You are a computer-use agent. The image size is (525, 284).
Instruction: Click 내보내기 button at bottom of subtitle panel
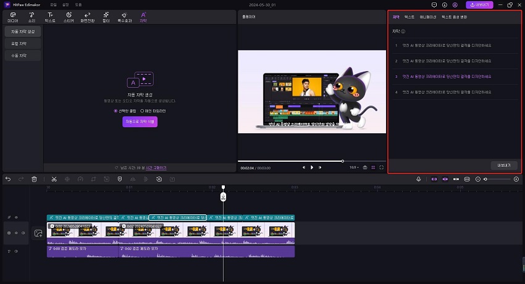[504, 165]
